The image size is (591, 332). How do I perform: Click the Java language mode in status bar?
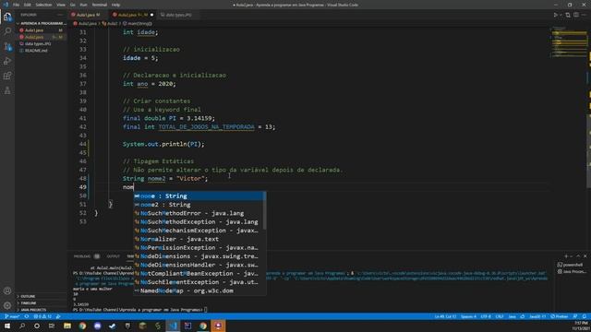[512, 316]
